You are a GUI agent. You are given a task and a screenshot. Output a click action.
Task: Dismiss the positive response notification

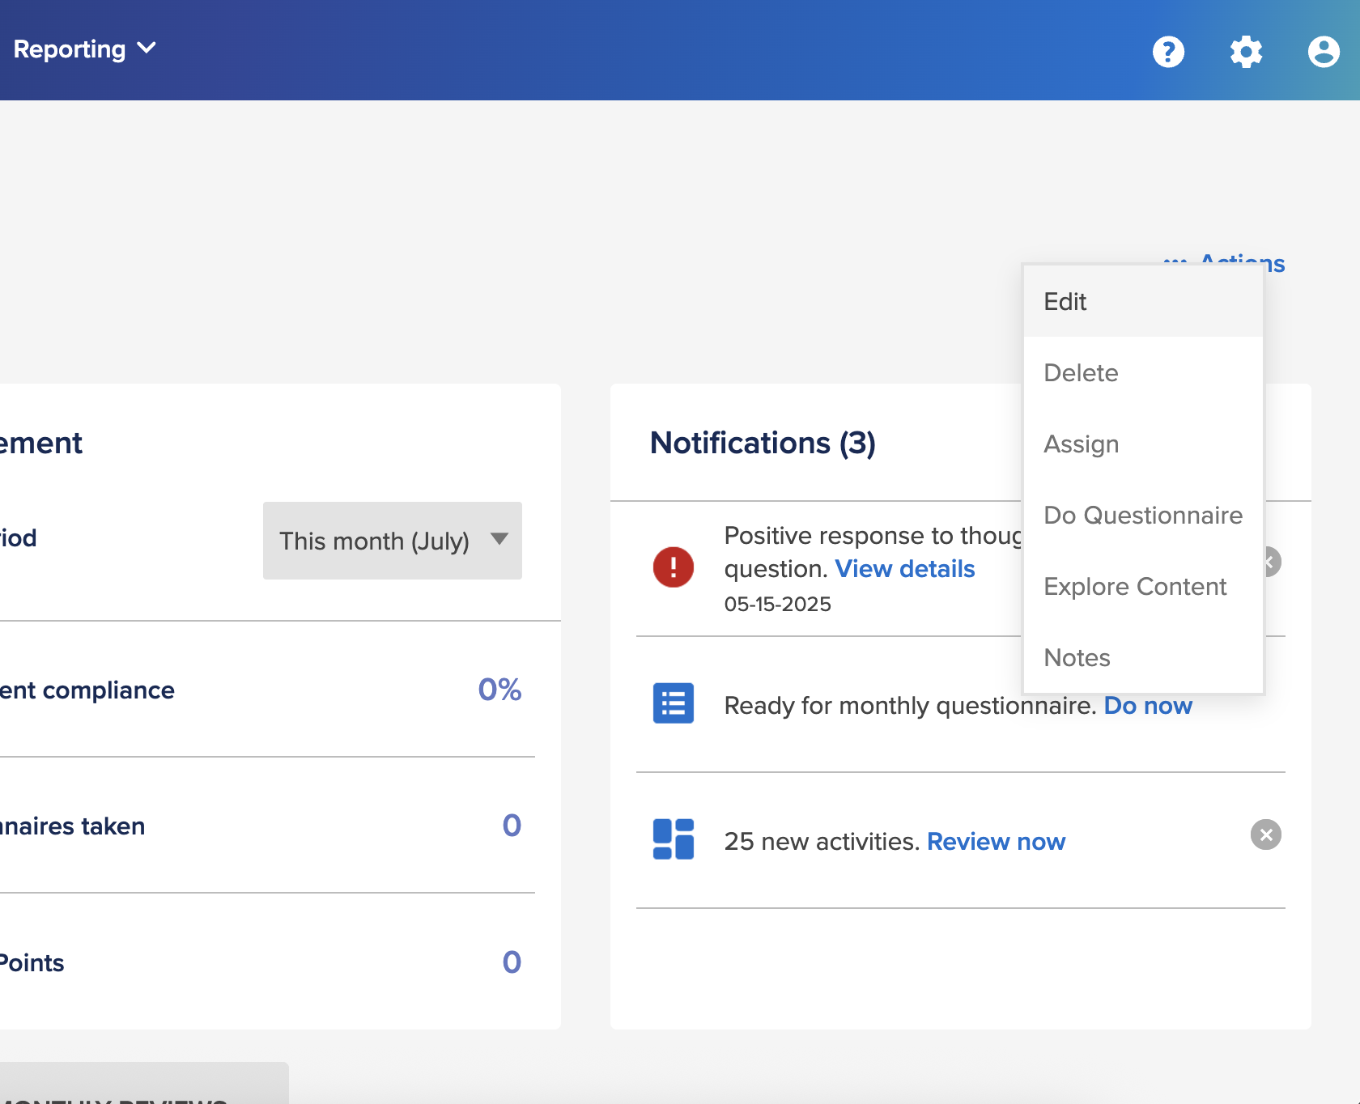(1272, 562)
